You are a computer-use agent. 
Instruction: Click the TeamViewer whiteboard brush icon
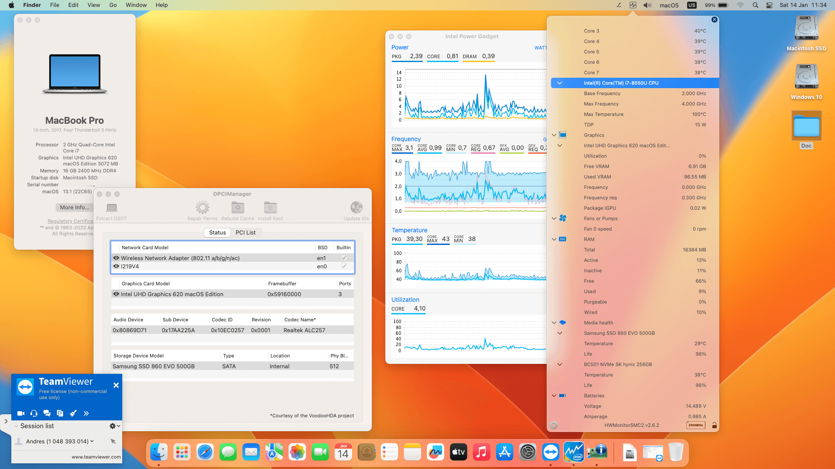pos(73,413)
